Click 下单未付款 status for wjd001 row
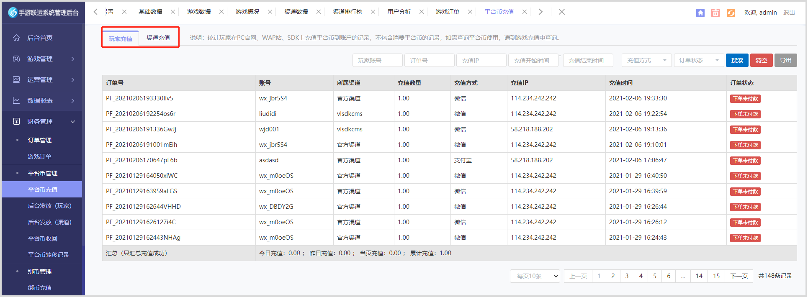Viewport: 808px width, 297px height. [745, 130]
